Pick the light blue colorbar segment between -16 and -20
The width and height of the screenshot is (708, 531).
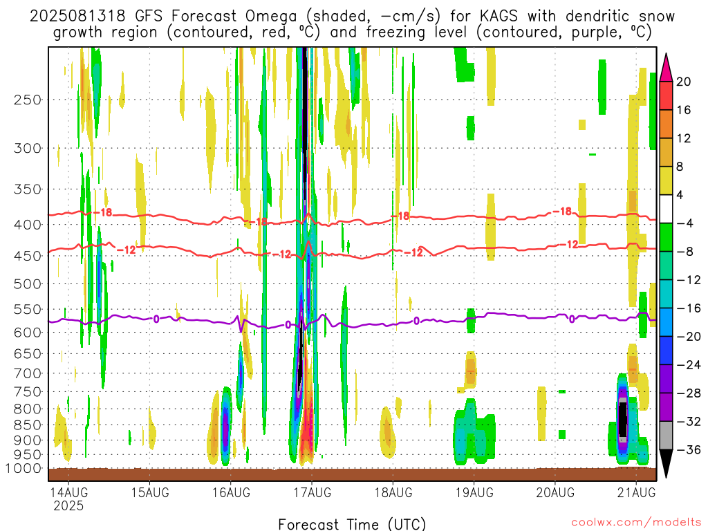pyautogui.click(x=666, y=322)
